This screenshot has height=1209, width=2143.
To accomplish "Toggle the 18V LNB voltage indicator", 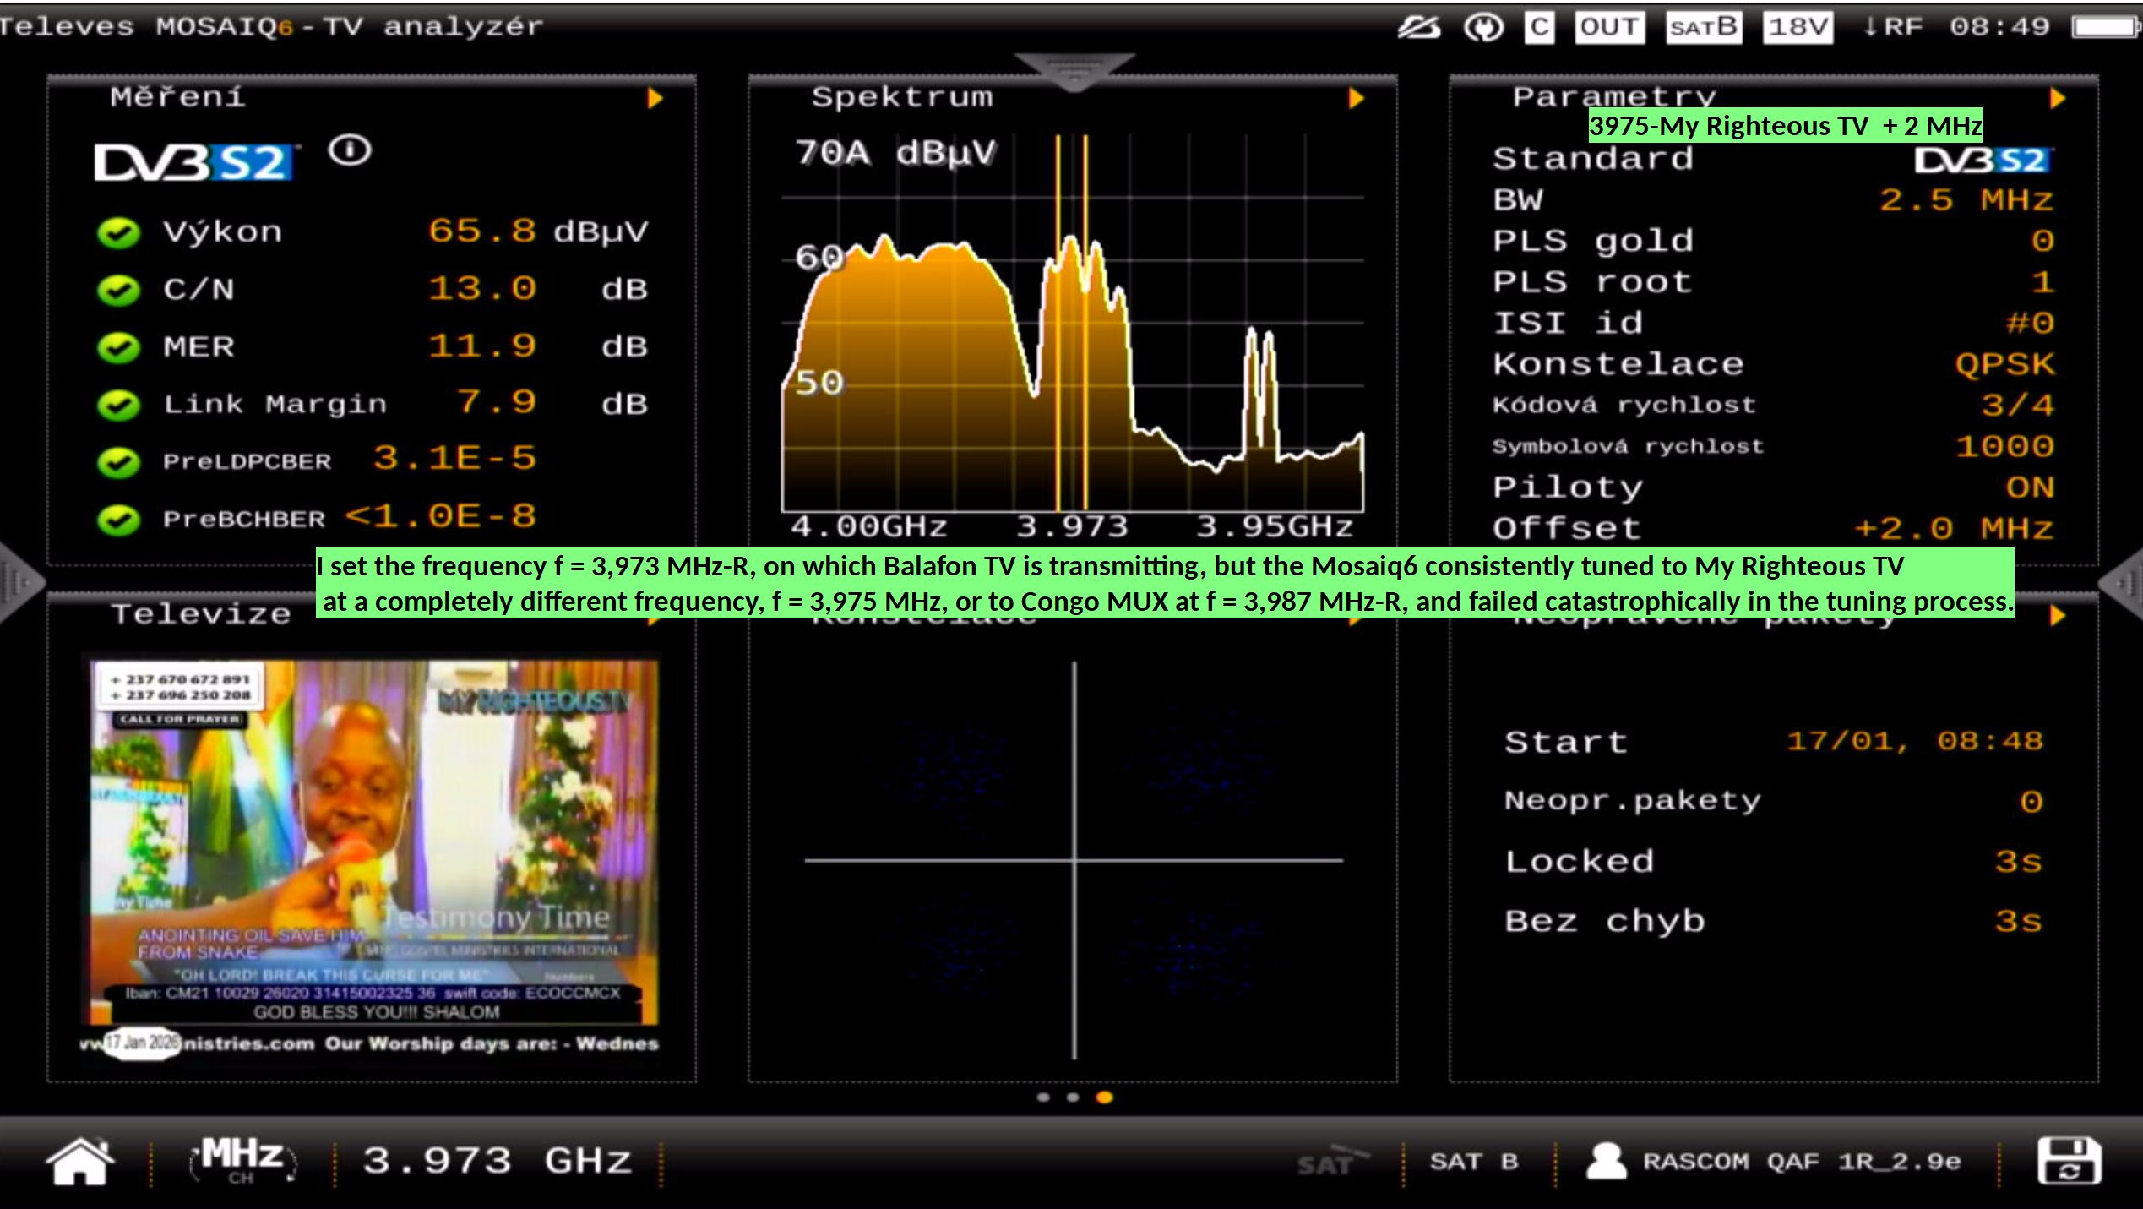I will click(x=1798, y=28).
